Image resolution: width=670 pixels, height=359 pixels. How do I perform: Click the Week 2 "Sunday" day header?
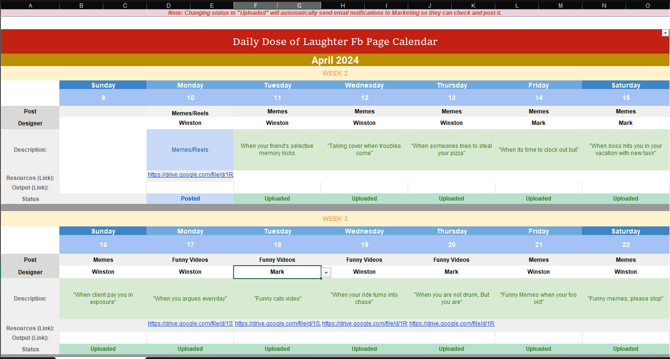pos(103,85)
